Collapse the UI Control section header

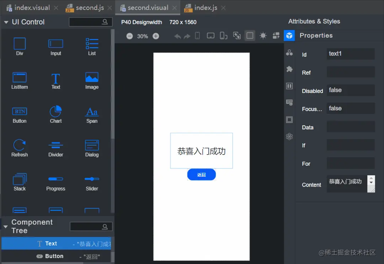coord(6,22)
